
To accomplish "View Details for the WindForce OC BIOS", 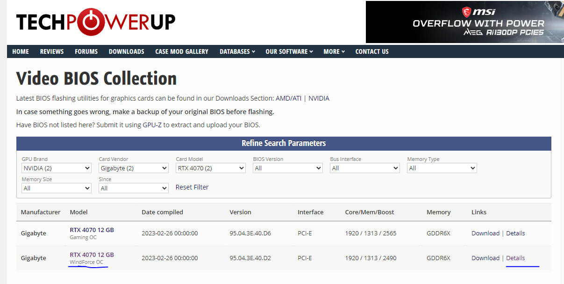I will (515, 258).
